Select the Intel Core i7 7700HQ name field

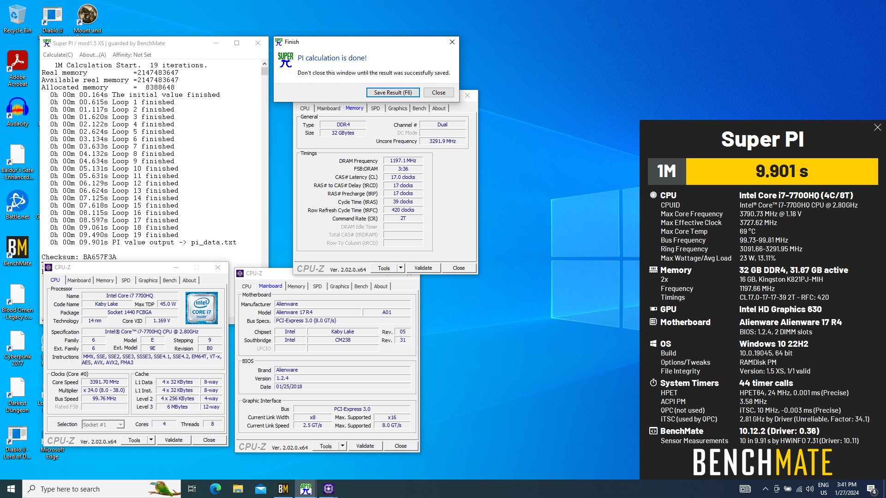pyautogui.click(x=129, y=296)
